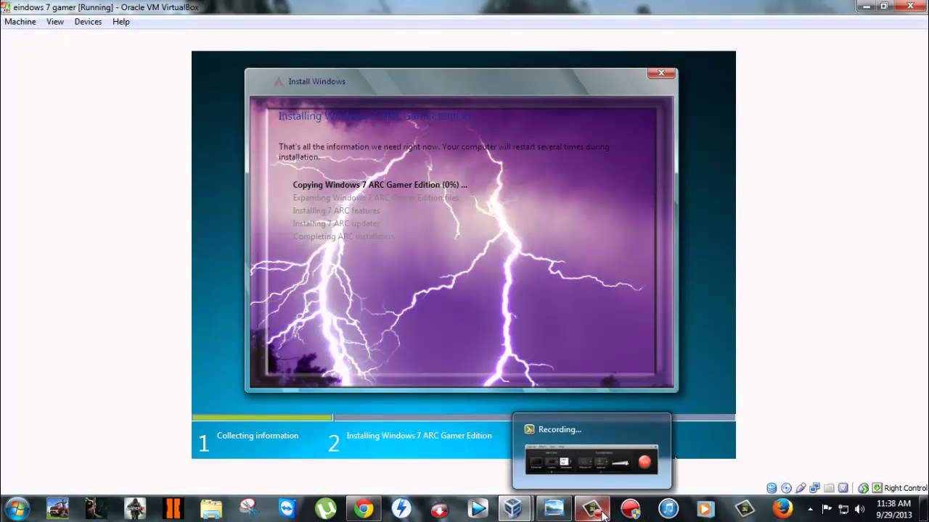Click the green installation progress bar

[262, 418]
